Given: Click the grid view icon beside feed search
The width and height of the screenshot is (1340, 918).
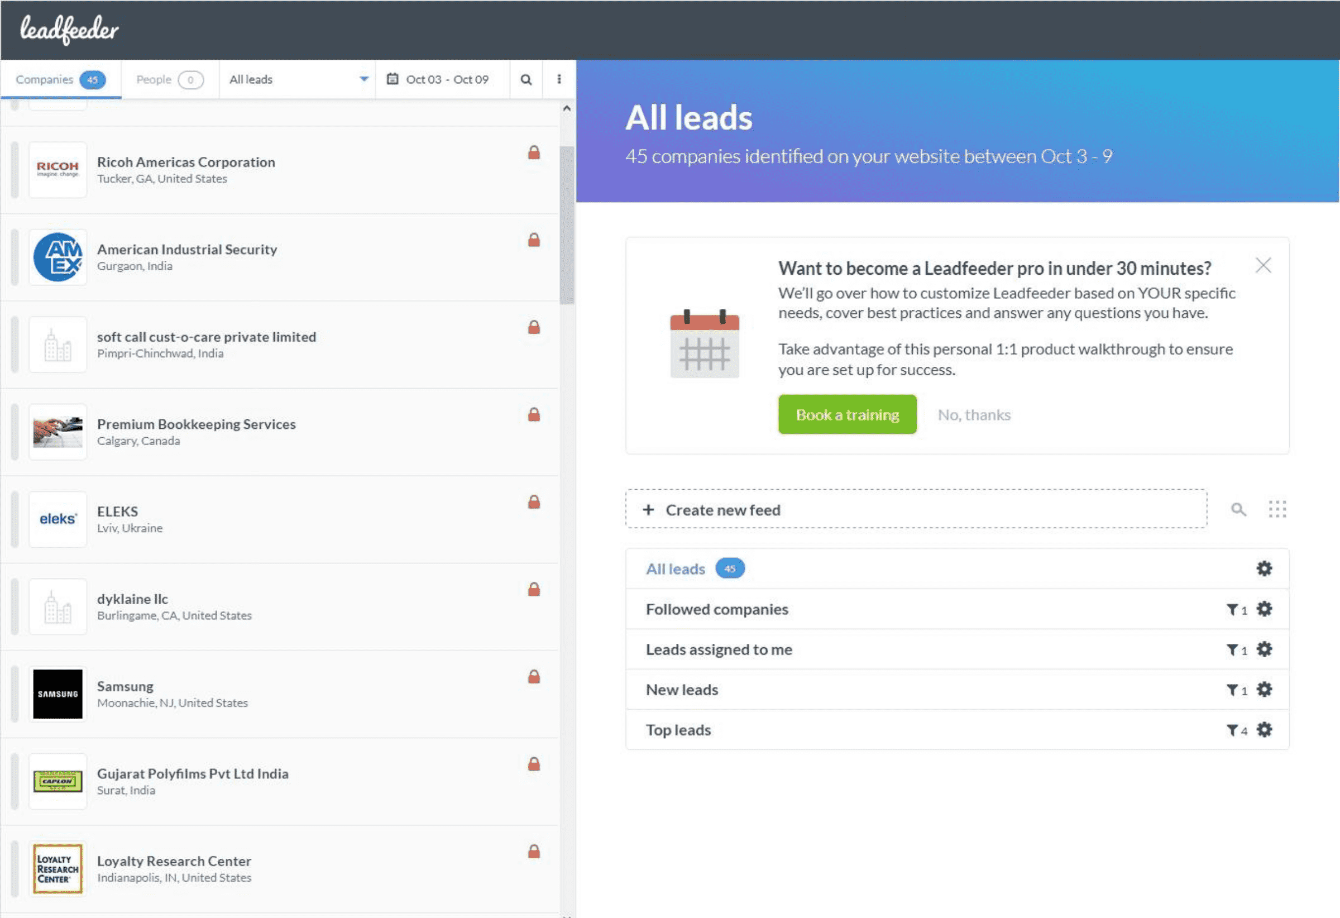Looking at the screenshot, I should click(1277, 509).
